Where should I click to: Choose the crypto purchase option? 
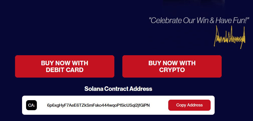click(x=172, y=66)
